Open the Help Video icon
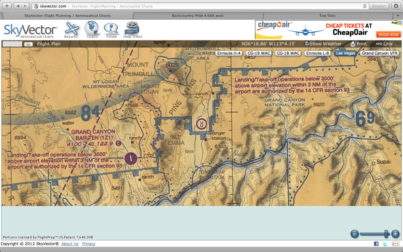The width and height of the screenshot is (403, 252). 133,28
